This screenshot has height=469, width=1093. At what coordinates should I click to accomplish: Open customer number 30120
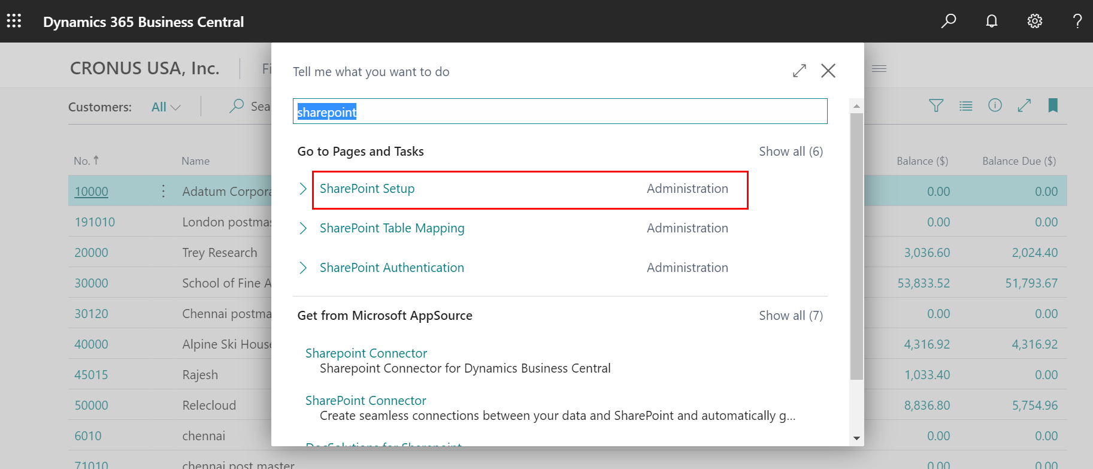[x=91, y=314]
